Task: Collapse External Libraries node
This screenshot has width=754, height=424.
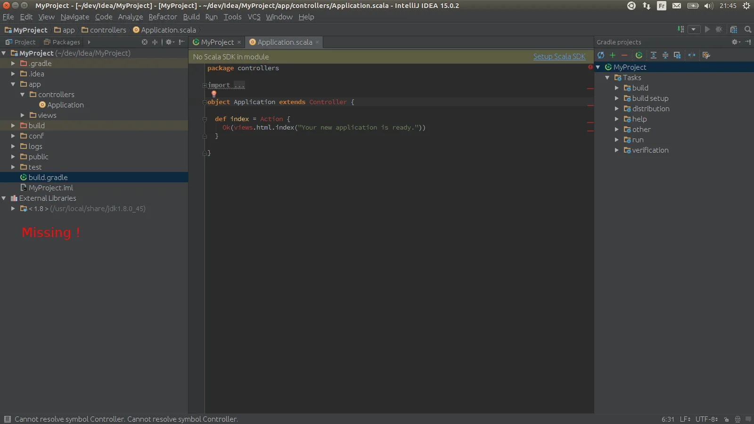Action: 4,198
